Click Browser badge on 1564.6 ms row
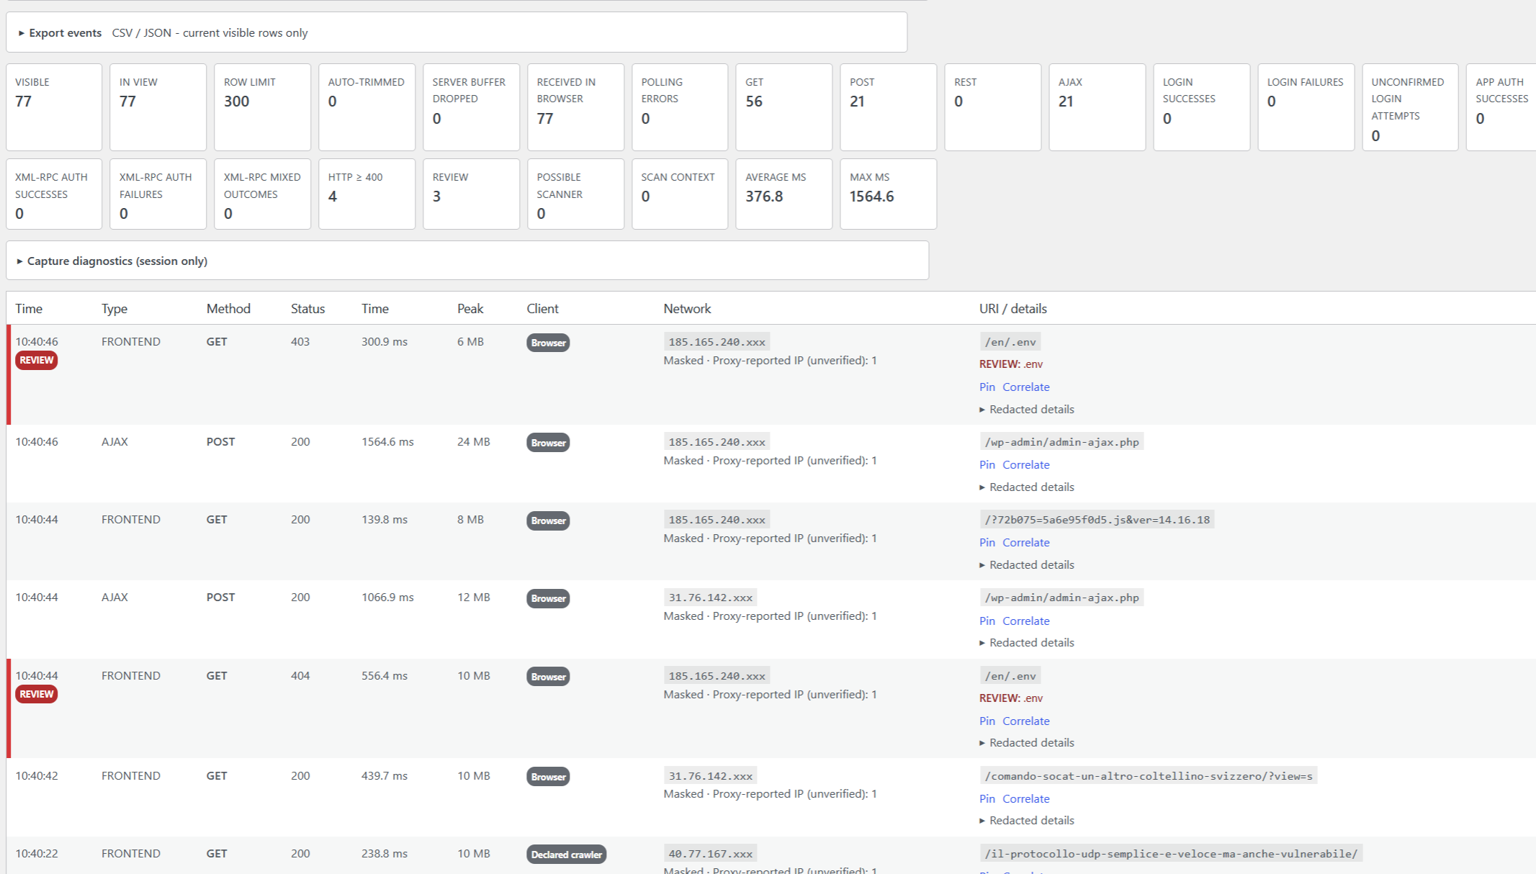 point(548,443)
